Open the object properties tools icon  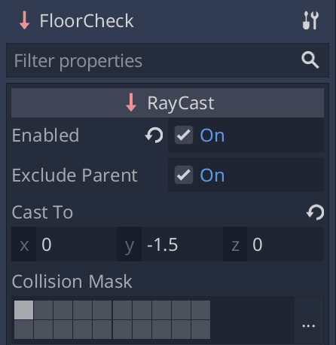pyautogui.click(x=310, y=20)
